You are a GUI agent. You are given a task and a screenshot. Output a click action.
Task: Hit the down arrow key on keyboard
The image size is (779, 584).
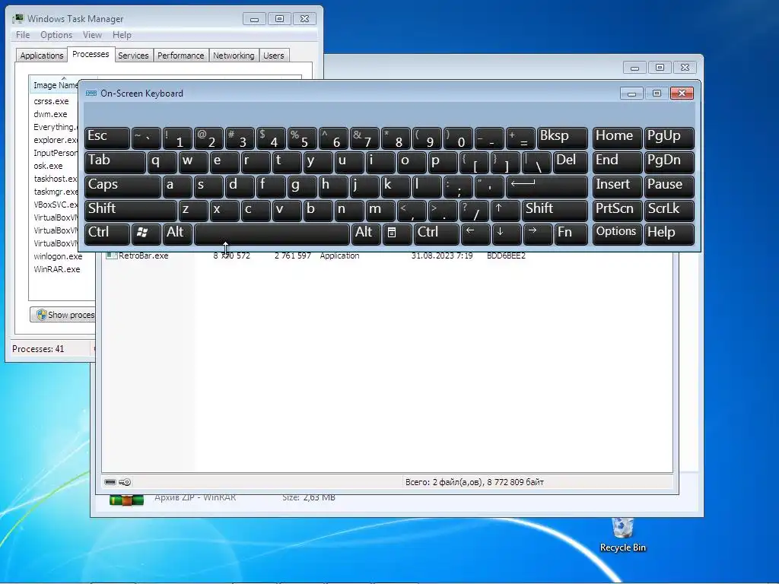pyautogui.click(x=506, y=234)
